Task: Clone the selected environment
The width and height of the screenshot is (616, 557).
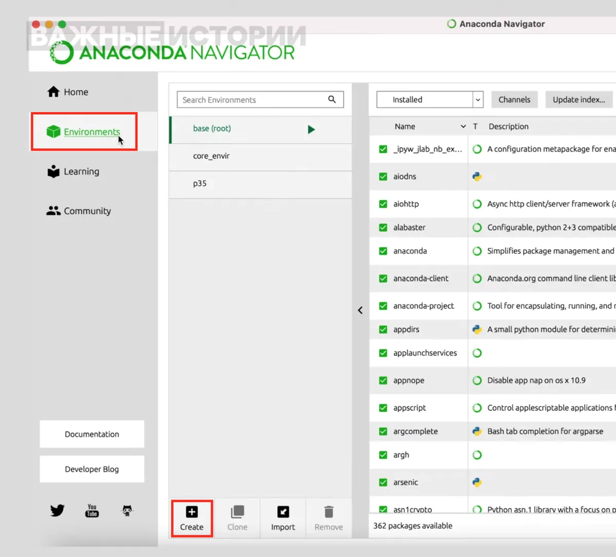Action: point(237,518)
